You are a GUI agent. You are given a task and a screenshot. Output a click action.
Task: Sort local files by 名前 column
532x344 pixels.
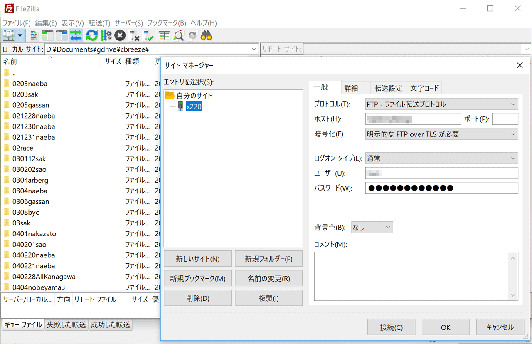click(50, 62)
